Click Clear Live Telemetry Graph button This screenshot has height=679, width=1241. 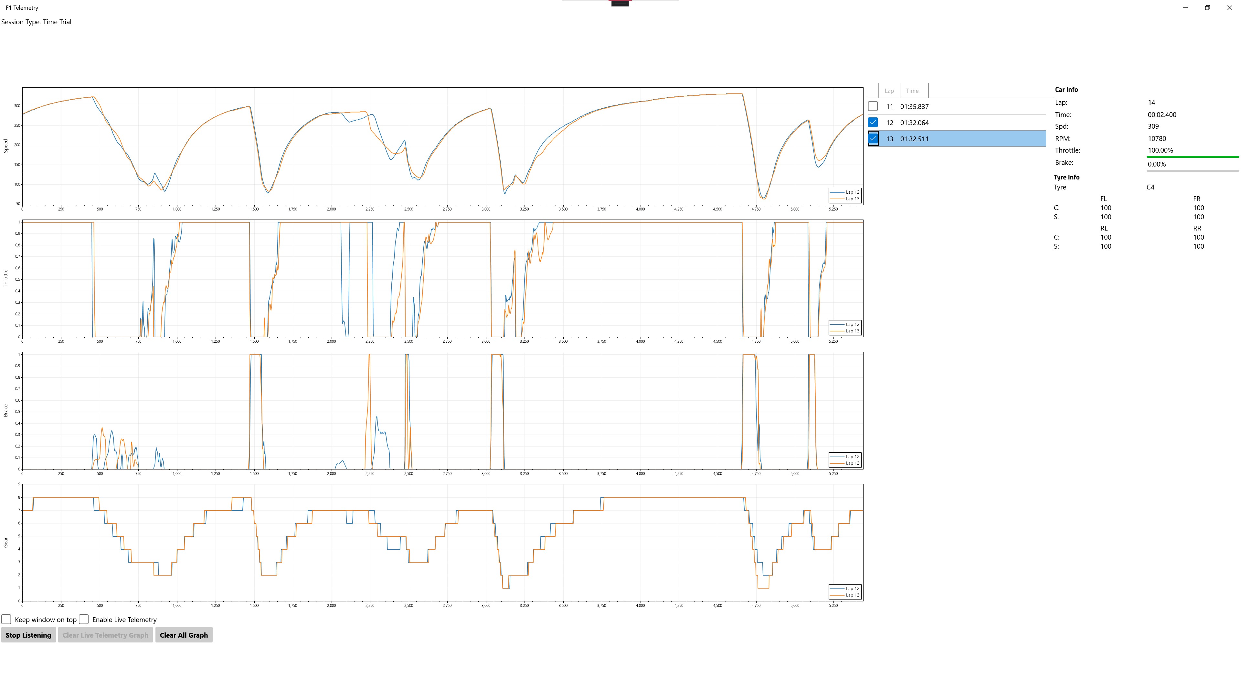[x=105, y=635]
